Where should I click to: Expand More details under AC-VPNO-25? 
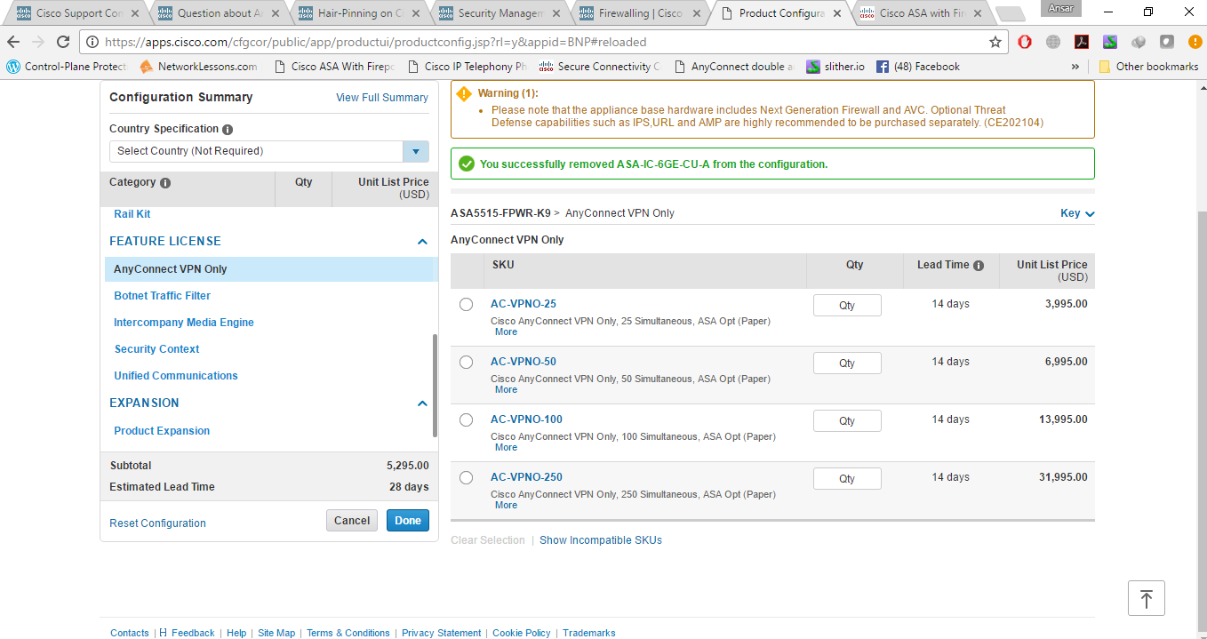(x=506, y=331)
